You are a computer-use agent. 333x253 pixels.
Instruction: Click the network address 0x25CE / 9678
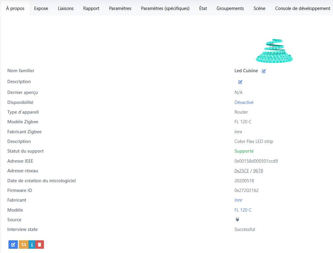[x=249, y=171]
